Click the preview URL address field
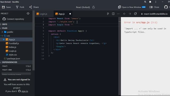 [x=156, y=14]
